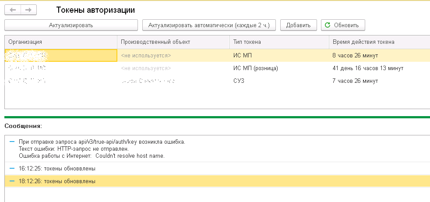Click the green refresh icon on Обновить
This screenshot has height=202, width=430.
coord(327,25)
